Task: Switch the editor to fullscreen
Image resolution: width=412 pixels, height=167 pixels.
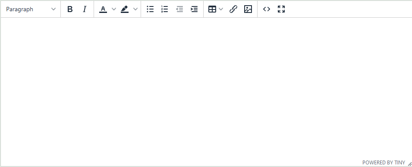Action: pos(281,9)
